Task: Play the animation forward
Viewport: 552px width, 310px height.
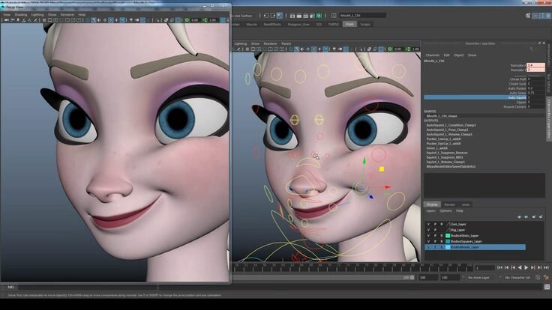Action: coord(526,268)
